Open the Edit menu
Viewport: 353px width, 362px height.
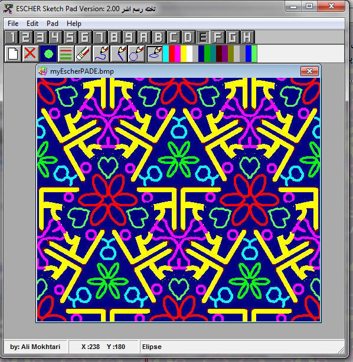pos(32,24)
